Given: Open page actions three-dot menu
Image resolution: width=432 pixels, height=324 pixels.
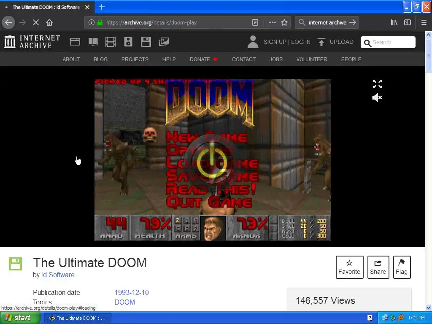Looking at the screenshot, I should pyautogui.click(x=272, y=23).
